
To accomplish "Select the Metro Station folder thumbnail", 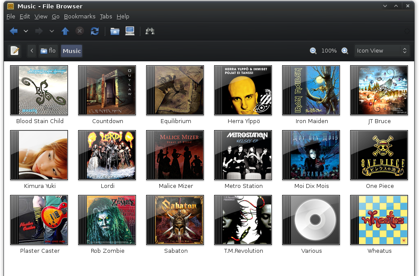I will pyautogui.click(x=243, y=155).
